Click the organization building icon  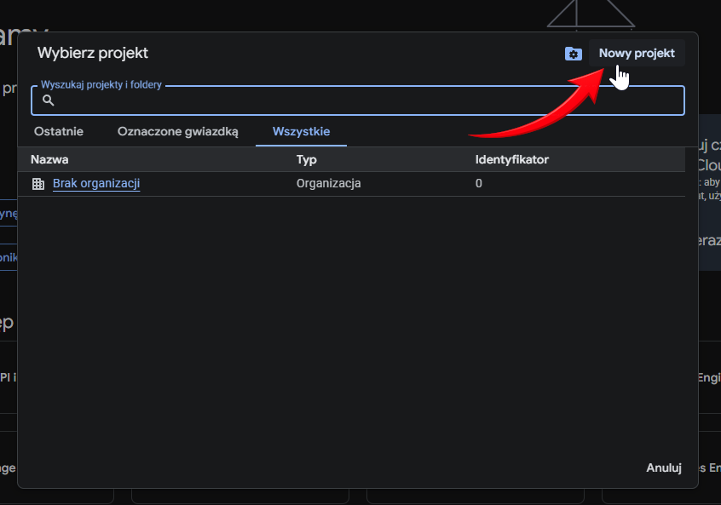(37, 184)
